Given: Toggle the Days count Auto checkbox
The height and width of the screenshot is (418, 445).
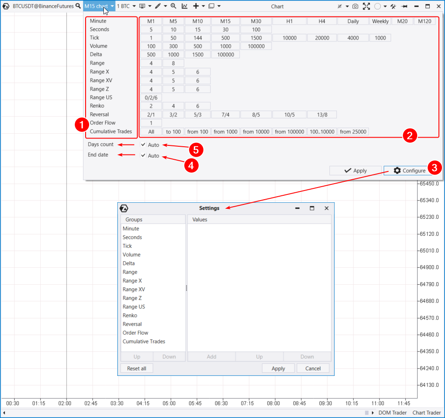Looking at the screenshot, I should click(x=143, y=145).
